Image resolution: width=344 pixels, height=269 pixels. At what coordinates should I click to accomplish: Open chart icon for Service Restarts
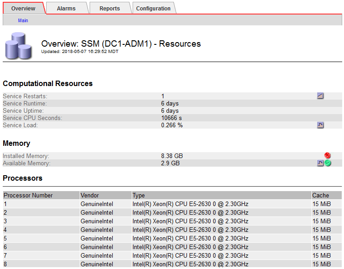pos(320,96)
